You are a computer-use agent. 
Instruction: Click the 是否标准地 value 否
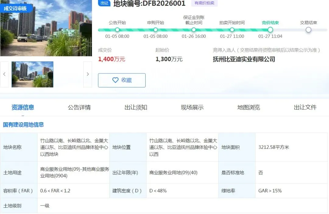260,173
